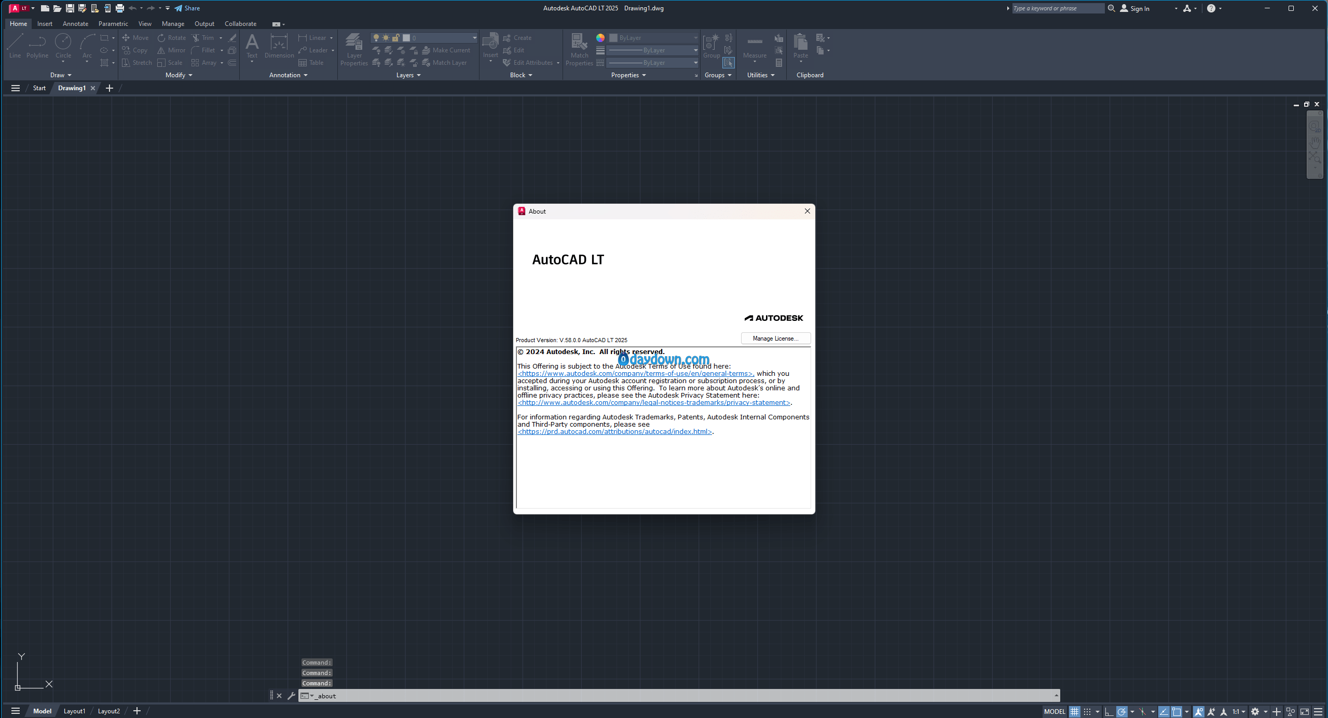The width and height of the screenshot is (1328, 718).
Task: Expand the Layers panel
Action: point(408,75)
